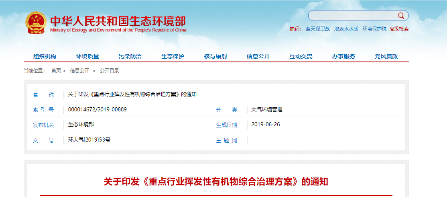Select the 污染防治 navigation item
Image resolution: width=447 pixels, height=197 pixels.
[x=130, y=56]
